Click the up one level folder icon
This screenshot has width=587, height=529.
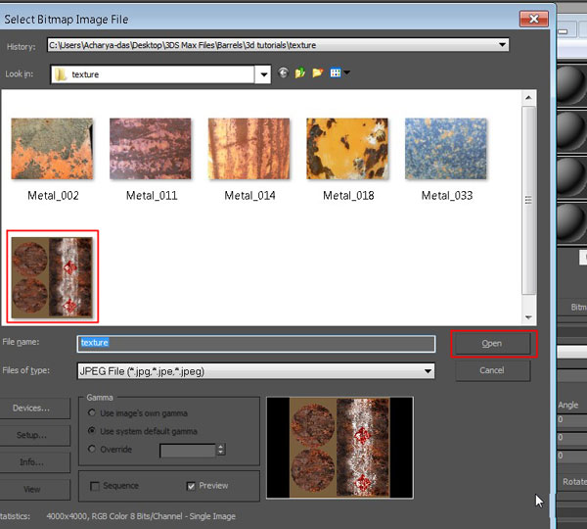click(300, 73)
